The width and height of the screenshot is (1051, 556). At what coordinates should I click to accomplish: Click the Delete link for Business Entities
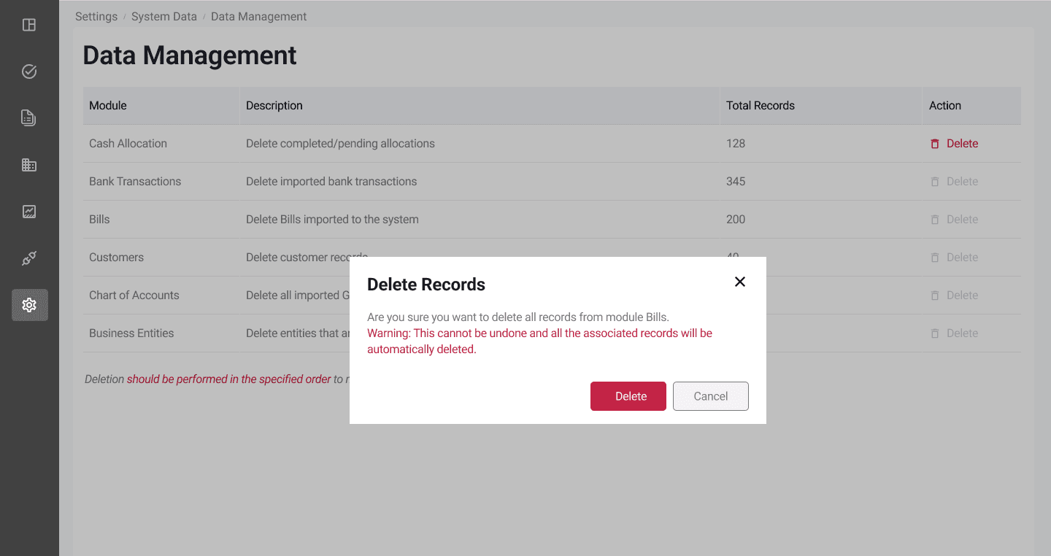[x=962, y=333]
